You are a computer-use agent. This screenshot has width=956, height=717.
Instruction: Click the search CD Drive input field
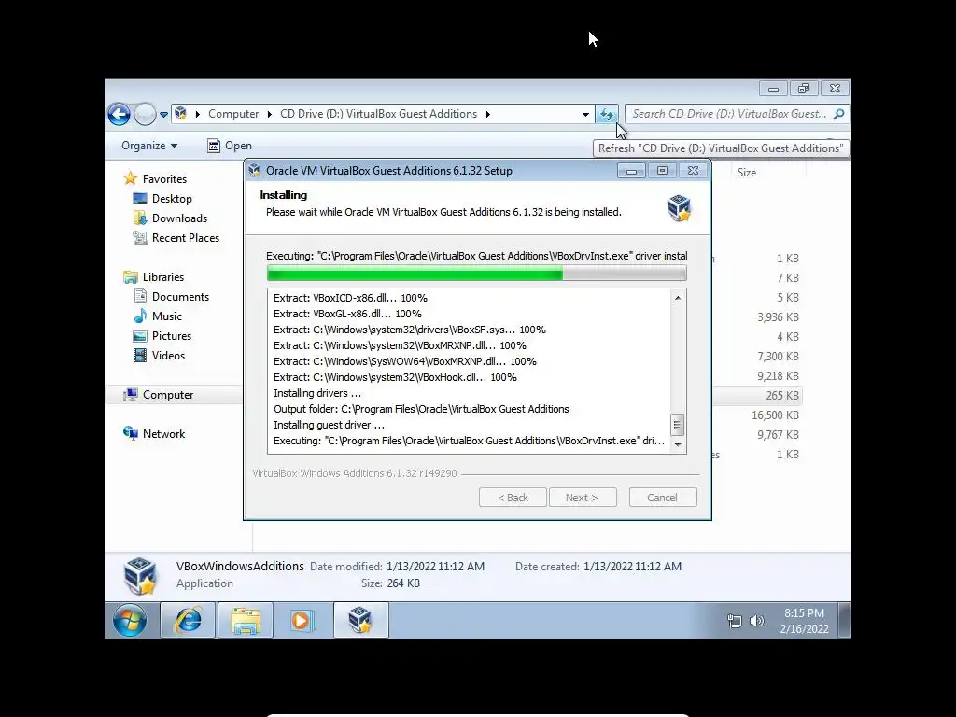(x=729, y=114)
